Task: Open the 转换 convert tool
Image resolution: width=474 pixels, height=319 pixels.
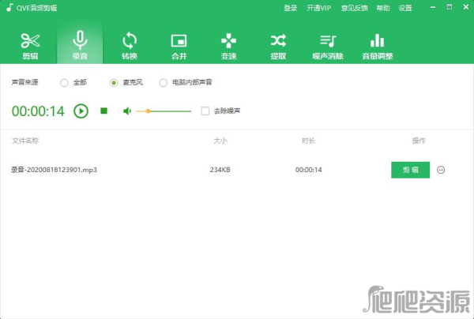Action: tap(130, 46)
